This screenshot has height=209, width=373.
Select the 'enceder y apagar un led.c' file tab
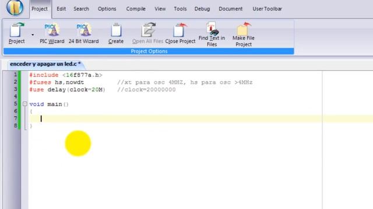pyautogui.click(x=45, y=64)
